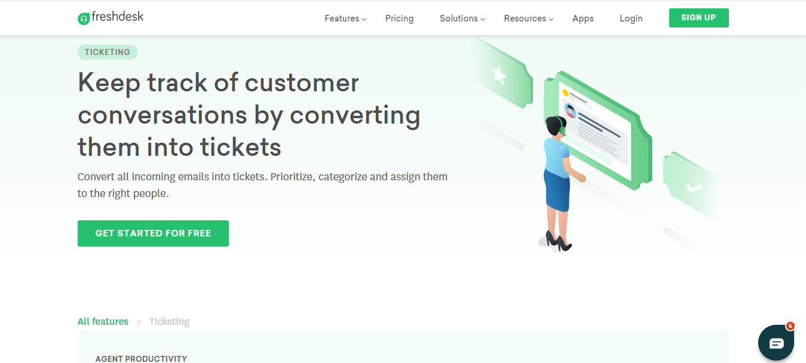The image size is (806, 363).
Task: Click the Resources chevron icon
Action: tap(550, 19)
